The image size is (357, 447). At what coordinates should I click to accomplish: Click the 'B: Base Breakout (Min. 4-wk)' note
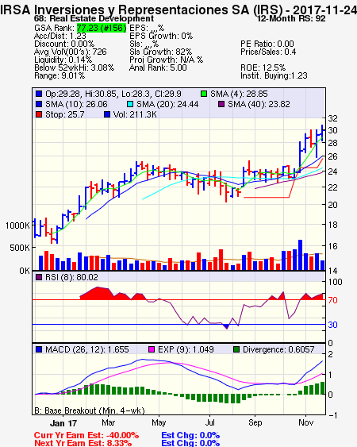(90, 410)
